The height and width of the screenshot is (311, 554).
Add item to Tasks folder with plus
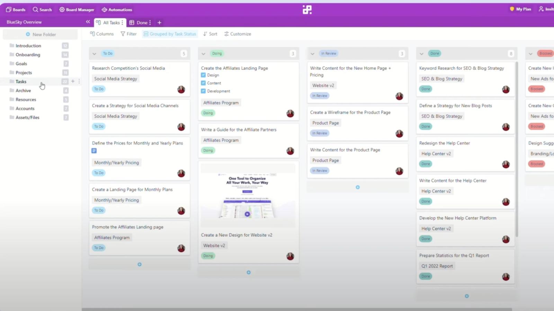[73, 81]
